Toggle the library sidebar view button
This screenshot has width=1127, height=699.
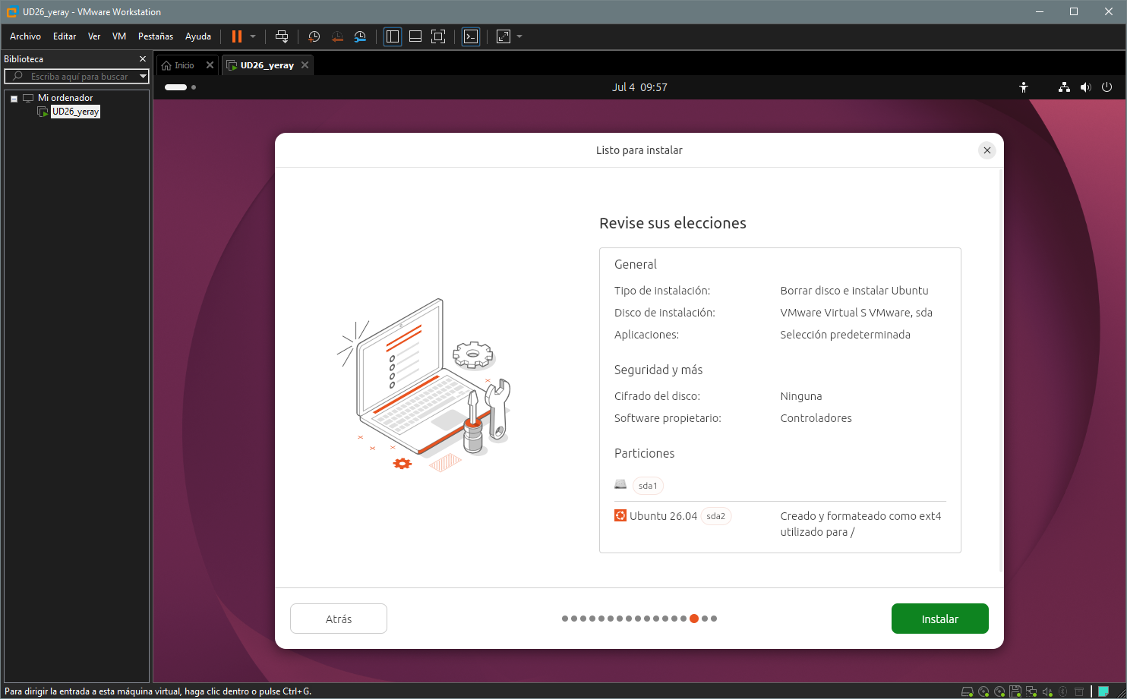point(393,36)
